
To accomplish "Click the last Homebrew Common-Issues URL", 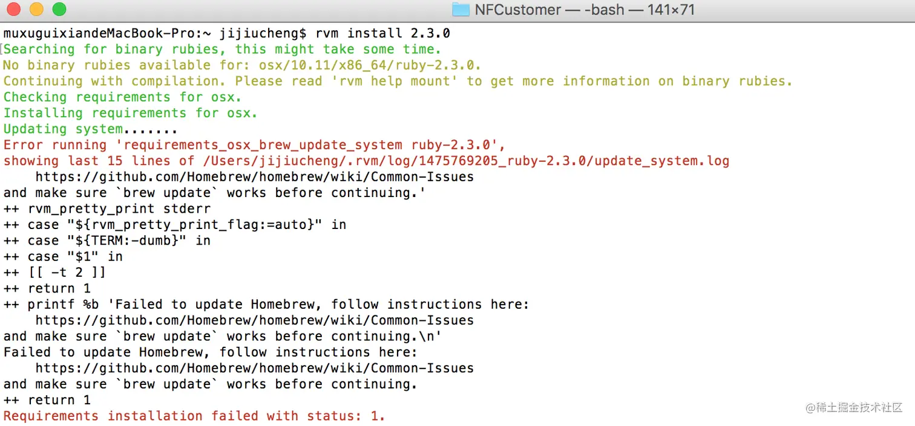I will point(254,368).
